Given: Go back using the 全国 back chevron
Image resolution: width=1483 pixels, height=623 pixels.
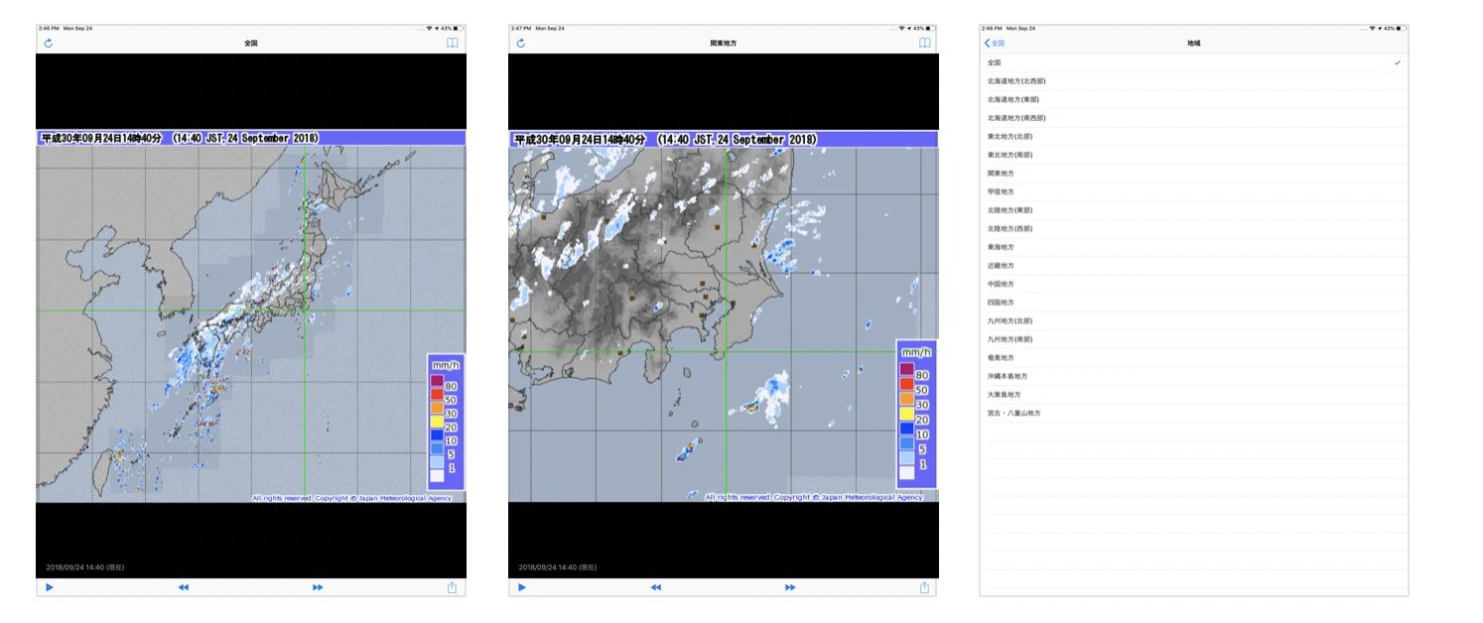Looking at the screenshot, I should 994,44.
